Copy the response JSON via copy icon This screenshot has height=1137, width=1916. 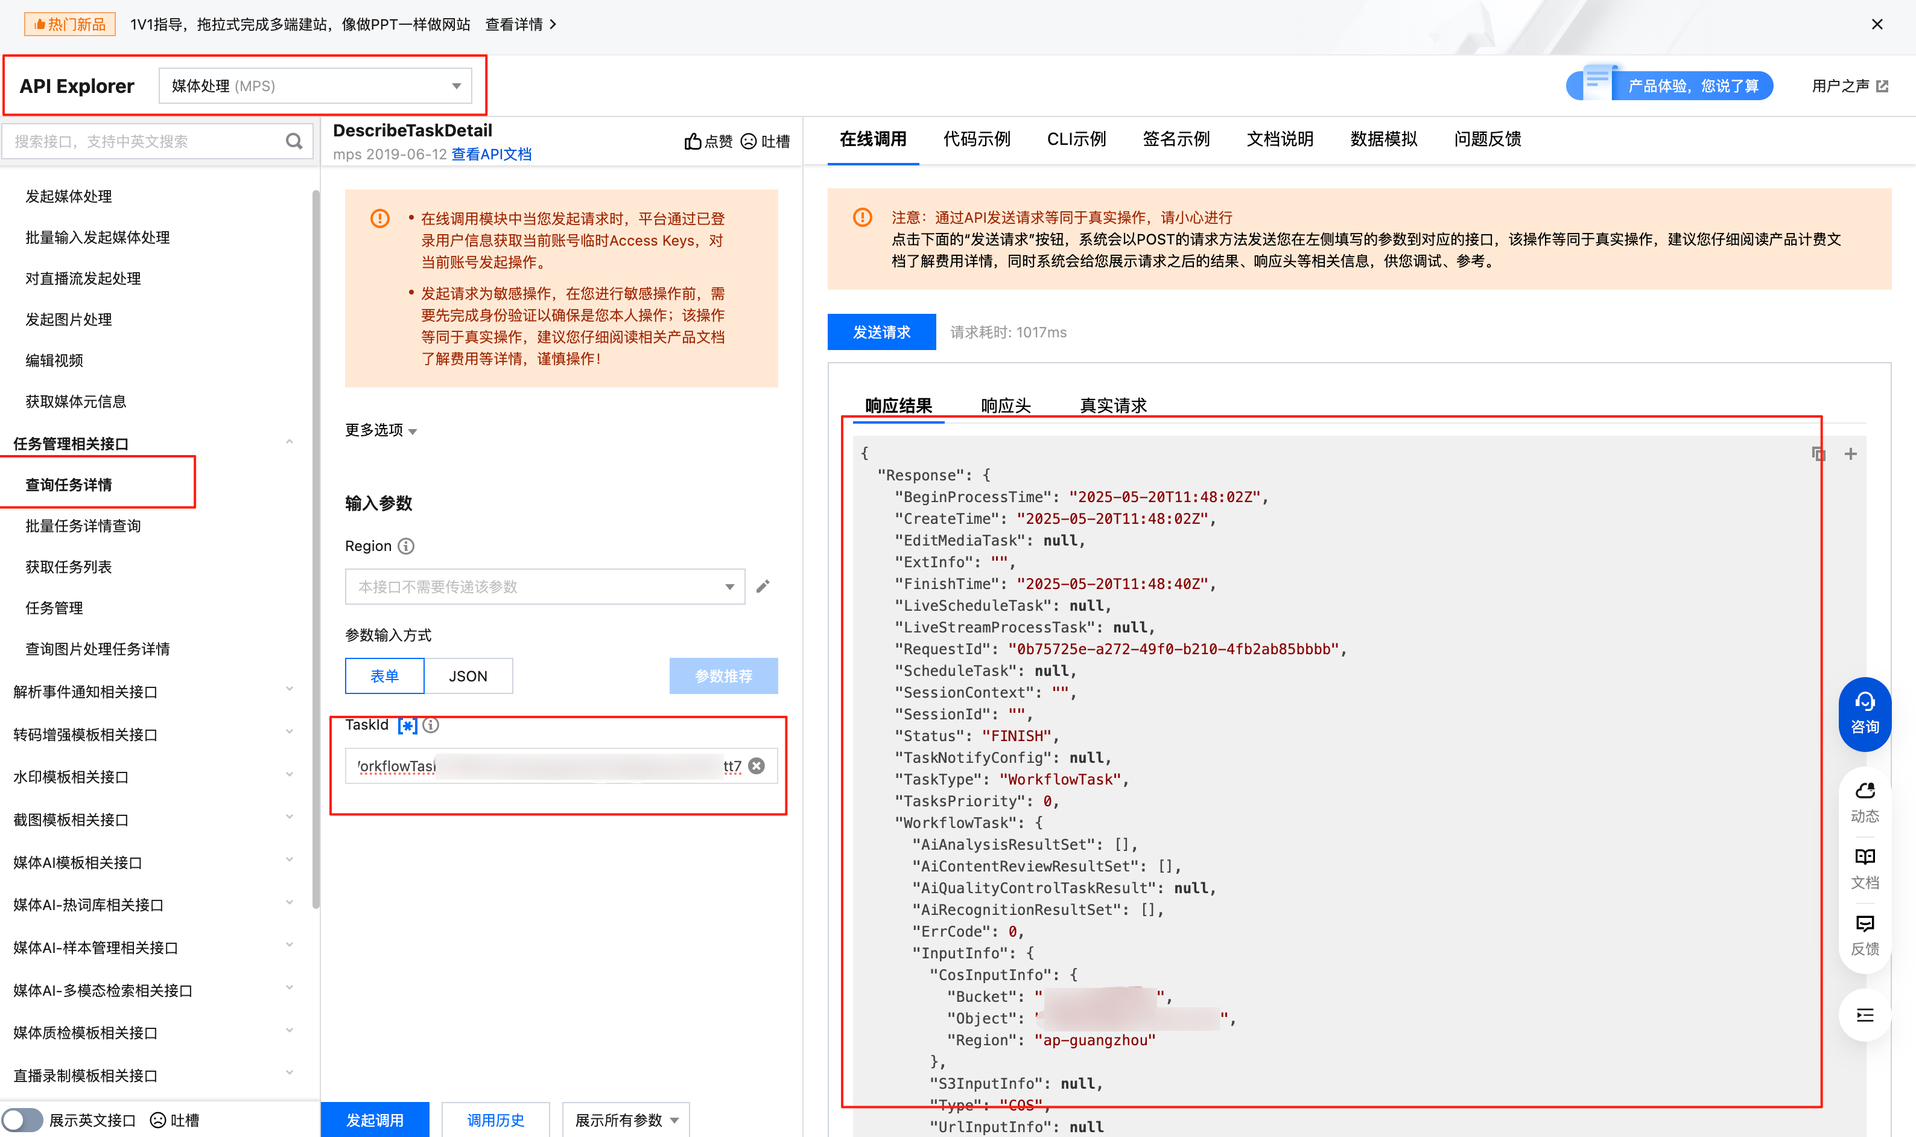pyautogui.click(x=1818, y=454)
